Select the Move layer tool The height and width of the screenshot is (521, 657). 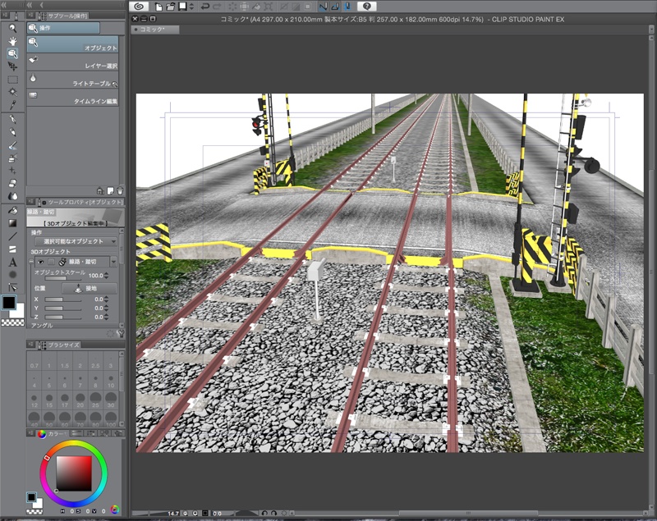tap(12, 66)
